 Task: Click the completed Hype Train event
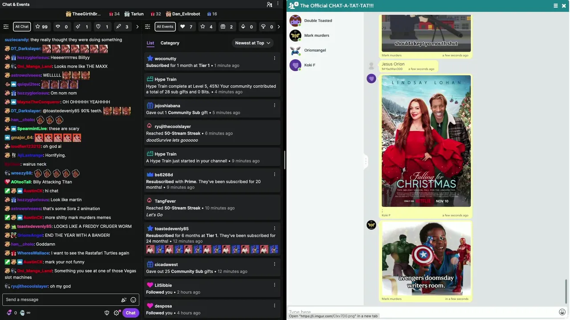click(212, 85)
